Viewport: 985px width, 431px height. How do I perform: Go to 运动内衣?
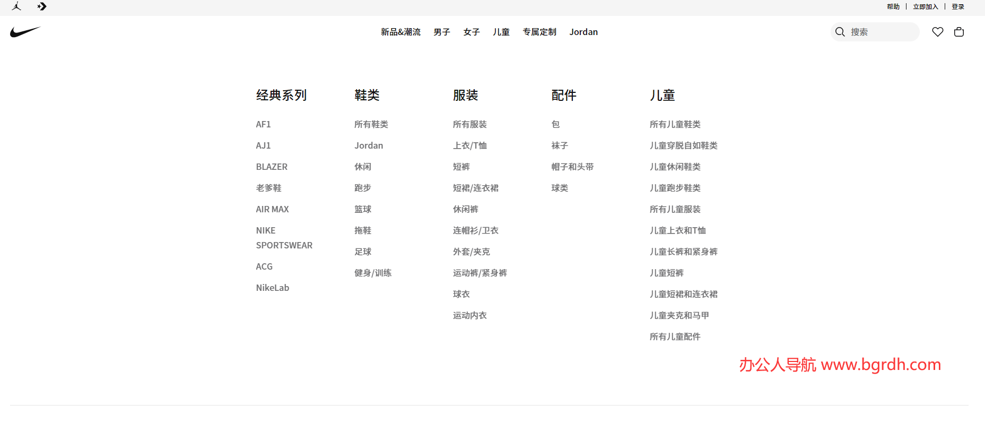point(470,315)
